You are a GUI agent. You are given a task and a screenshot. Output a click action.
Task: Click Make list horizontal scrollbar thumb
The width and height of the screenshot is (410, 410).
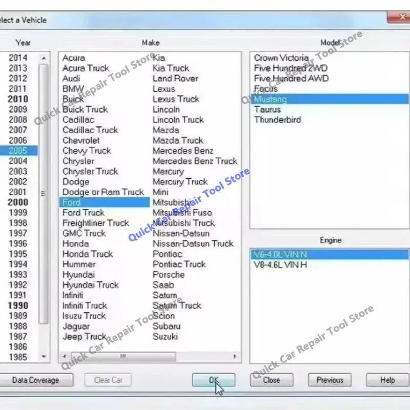pos(123,356)
